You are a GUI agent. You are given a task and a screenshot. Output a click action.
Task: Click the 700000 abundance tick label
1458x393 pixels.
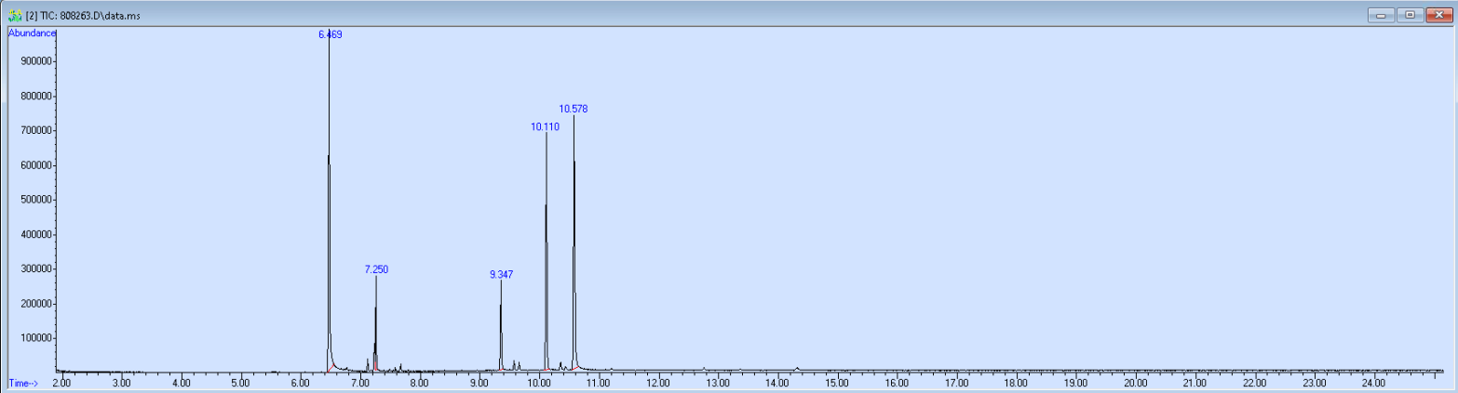pos(35,131)
